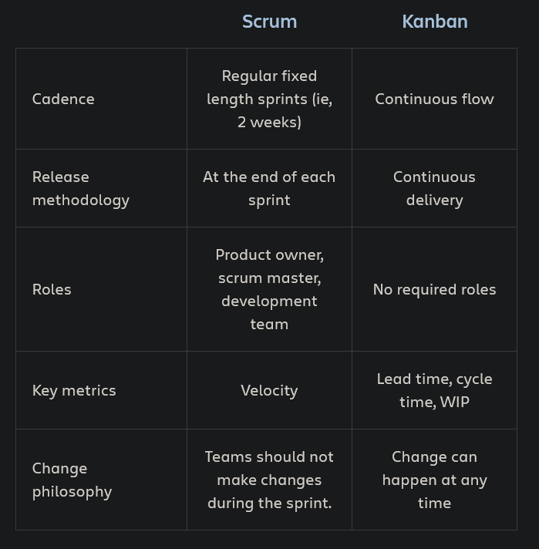The width and height of the screenshot is (539, 549).
Task: Select the Roles row label
Action: (x=52, y=290)
